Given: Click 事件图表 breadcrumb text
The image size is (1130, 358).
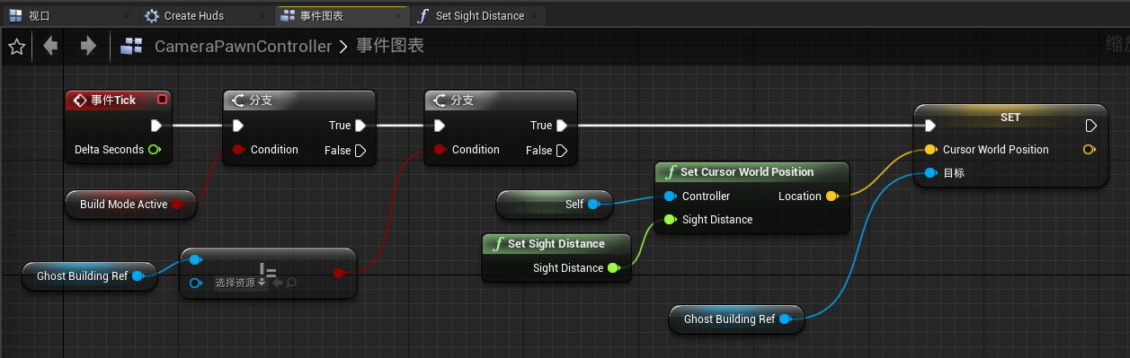Looking at the screenshot, I should click(390, 46).
